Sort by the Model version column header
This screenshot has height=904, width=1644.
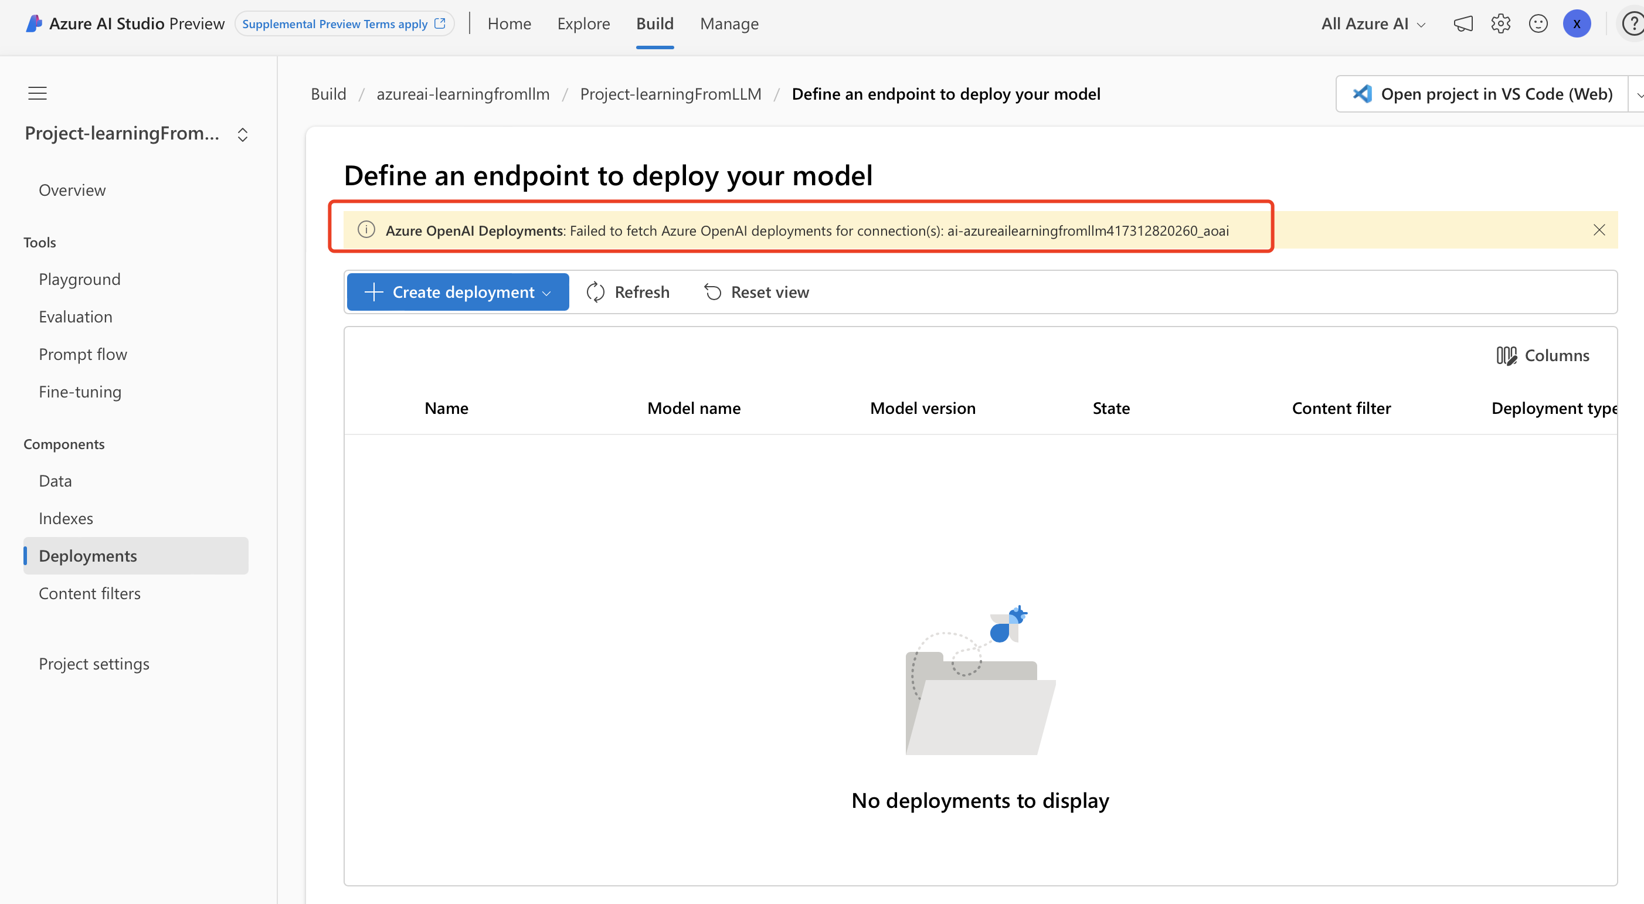(x=923, y=408)
